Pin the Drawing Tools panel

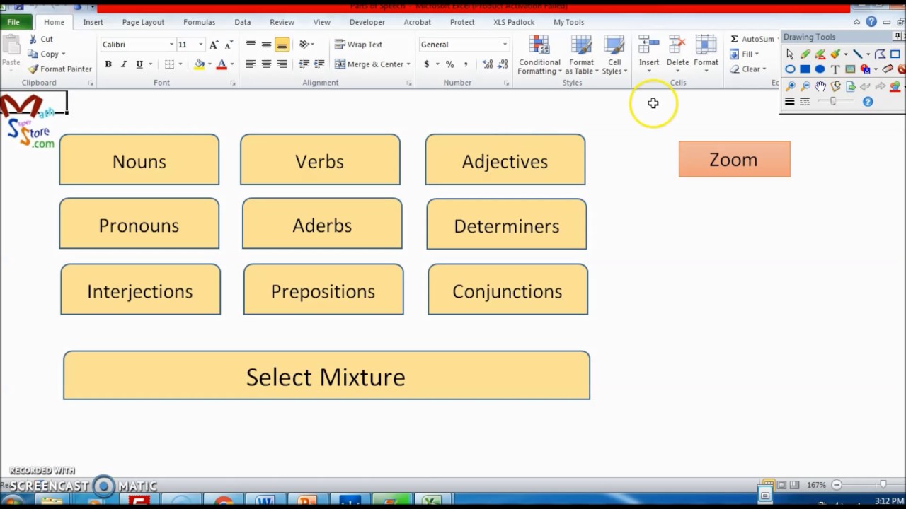[898, 36]
